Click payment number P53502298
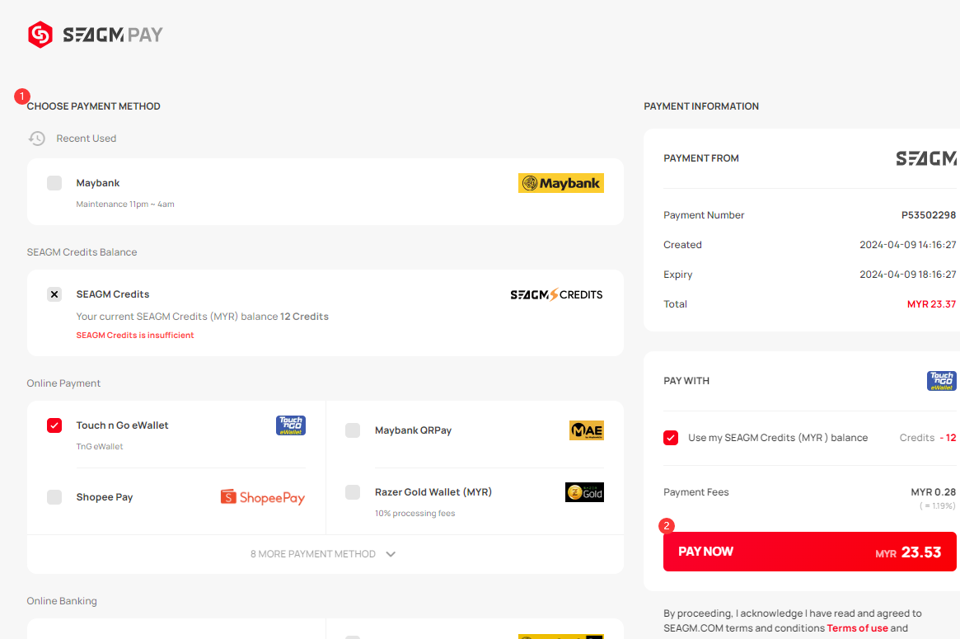Viewport: 960px width, 639px height. point(929,215)
